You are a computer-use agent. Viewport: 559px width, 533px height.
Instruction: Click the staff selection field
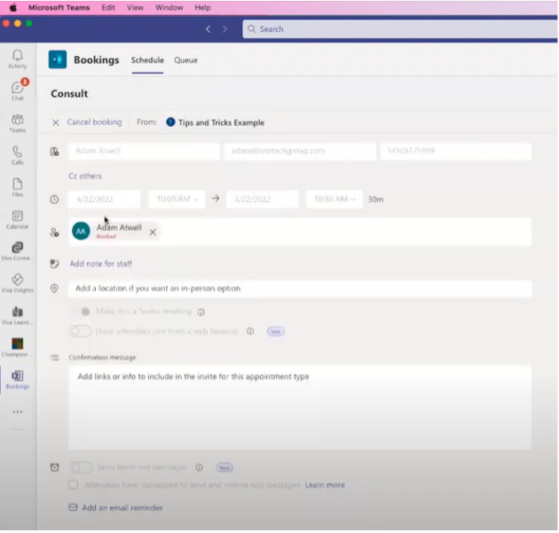300,232
